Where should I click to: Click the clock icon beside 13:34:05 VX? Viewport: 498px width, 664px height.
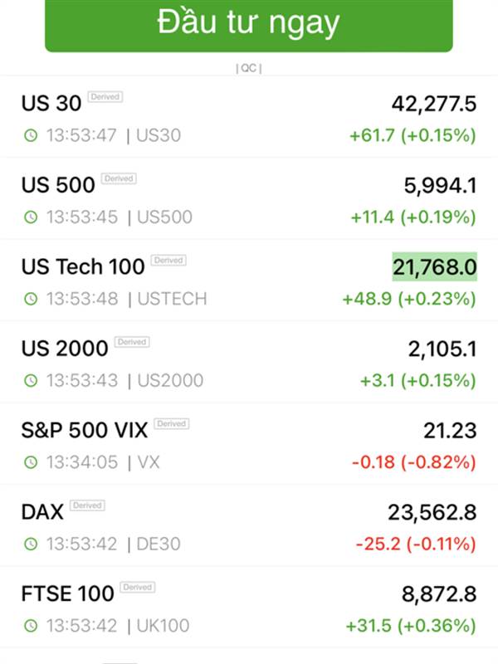[31, 462]
